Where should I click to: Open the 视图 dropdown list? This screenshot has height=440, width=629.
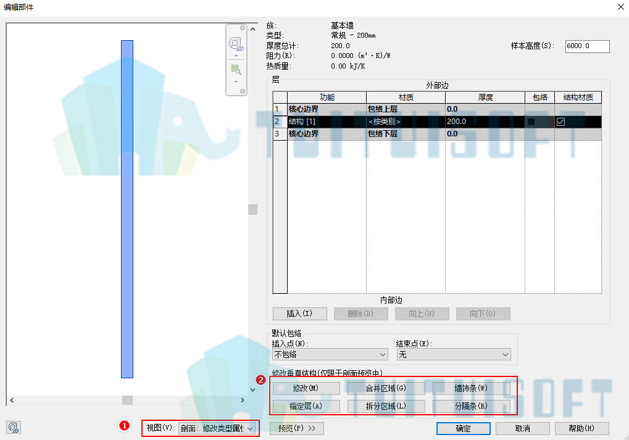click(217, 428)
